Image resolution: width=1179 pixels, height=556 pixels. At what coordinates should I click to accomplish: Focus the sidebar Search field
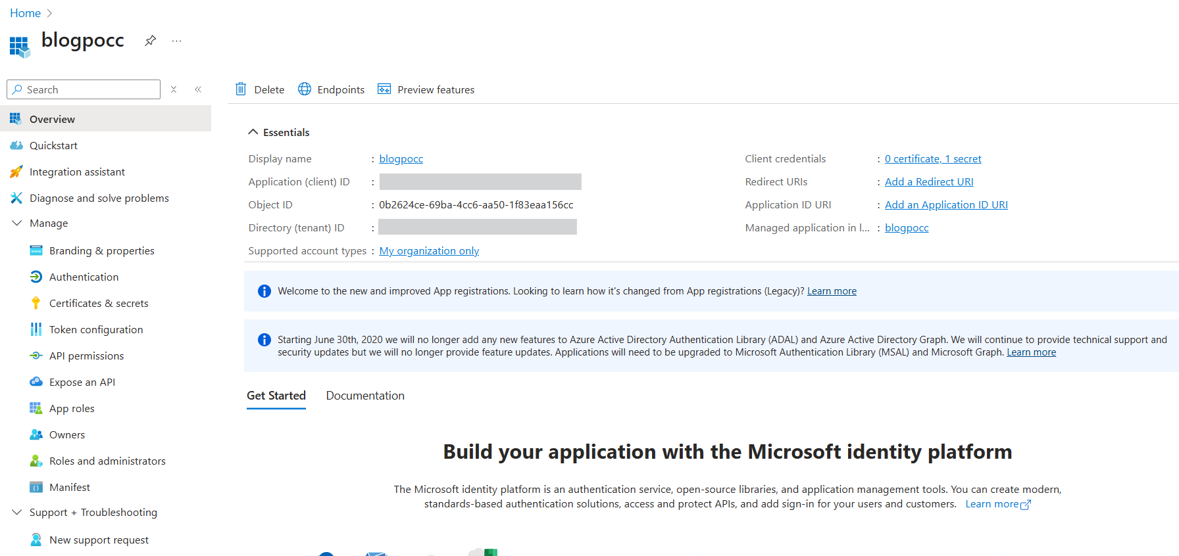click(x=84, y=89)
